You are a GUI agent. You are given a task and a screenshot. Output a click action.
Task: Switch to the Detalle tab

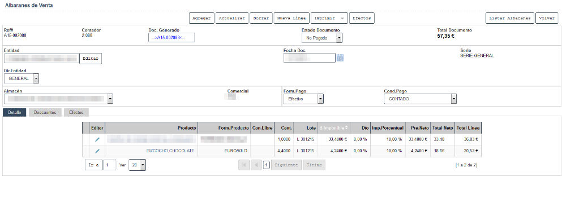[15, 112]
